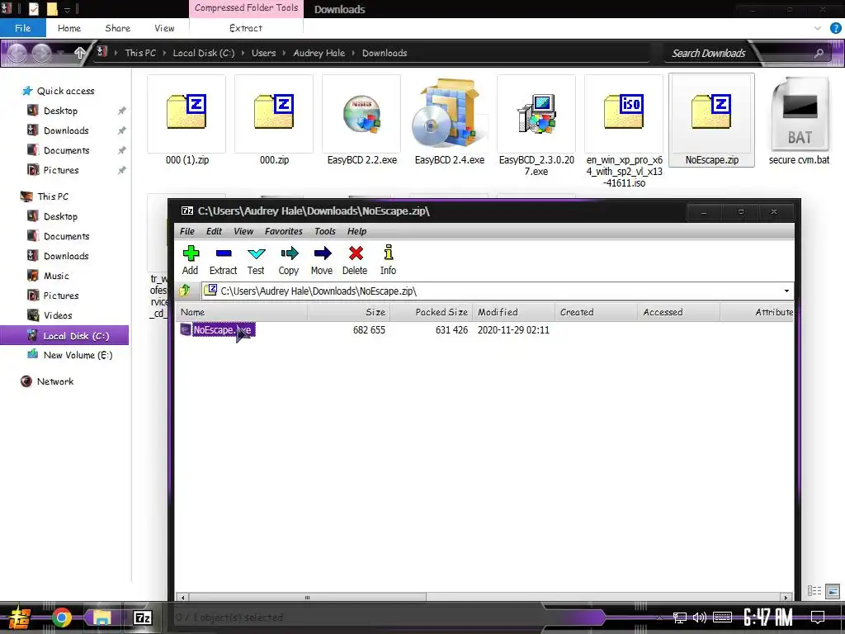
Task: Select NoEscape.zip in Explorer Downloads
Action: click(x=712, y=121)
